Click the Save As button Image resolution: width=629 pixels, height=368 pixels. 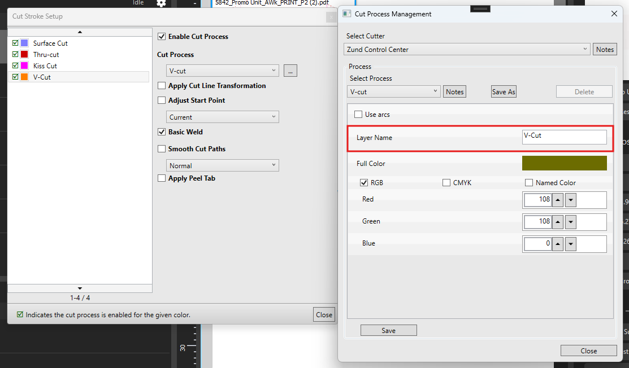click(x=504, y=91)
